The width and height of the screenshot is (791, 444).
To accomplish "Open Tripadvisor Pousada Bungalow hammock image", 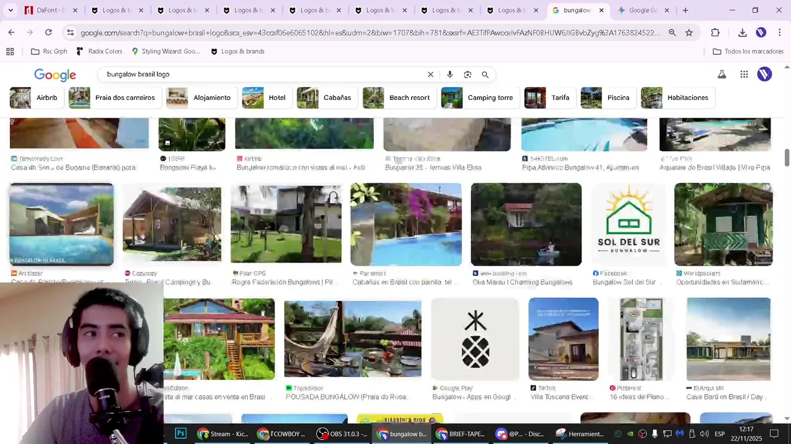I will tap(353, 339).
